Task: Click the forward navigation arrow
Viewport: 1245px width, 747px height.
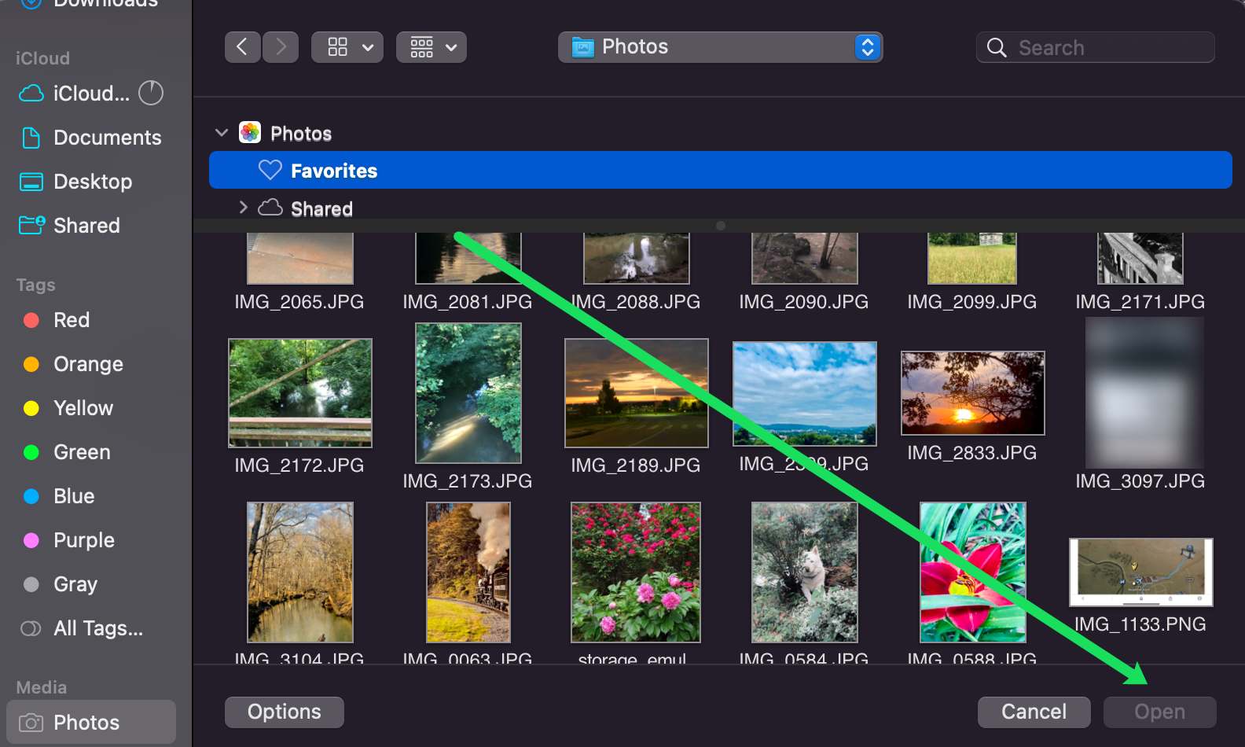Action: [281, 47]
